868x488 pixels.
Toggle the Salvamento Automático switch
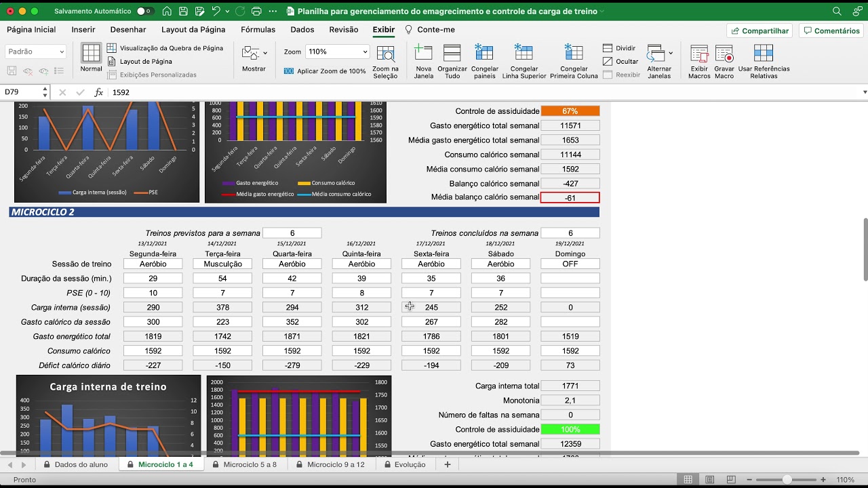pos(145,12)
